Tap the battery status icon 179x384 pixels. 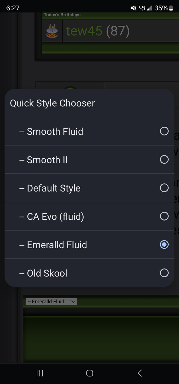[171, 8]
